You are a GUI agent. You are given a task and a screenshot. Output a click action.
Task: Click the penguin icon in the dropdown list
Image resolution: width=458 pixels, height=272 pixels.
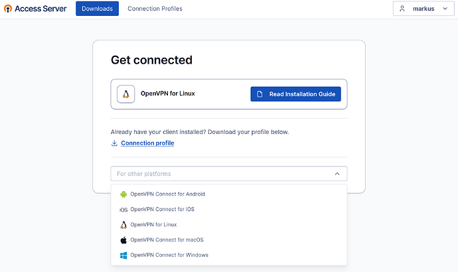(123, 225)
